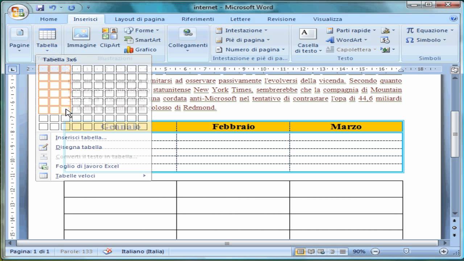Image resolution: width=464 pixels, height=261 pixels.
Task: Click the vertical scrollbar thumb
Action: click(x=455, y=134)
